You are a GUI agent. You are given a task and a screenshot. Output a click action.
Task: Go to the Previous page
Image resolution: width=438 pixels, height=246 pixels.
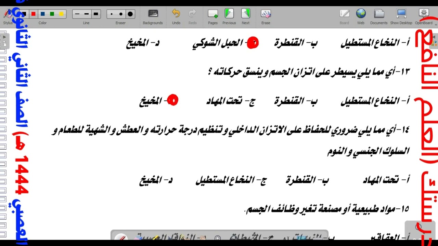229,17
